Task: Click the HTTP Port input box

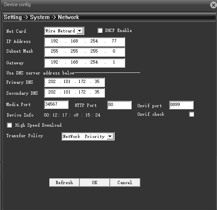Action: (119, 105)
